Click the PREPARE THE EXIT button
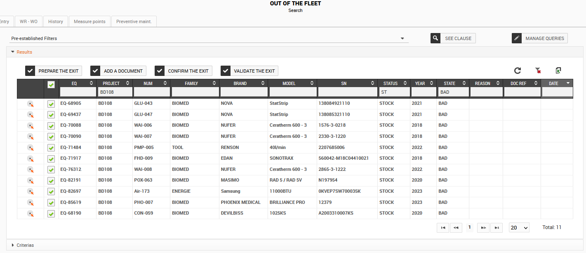 pos(54,71)
